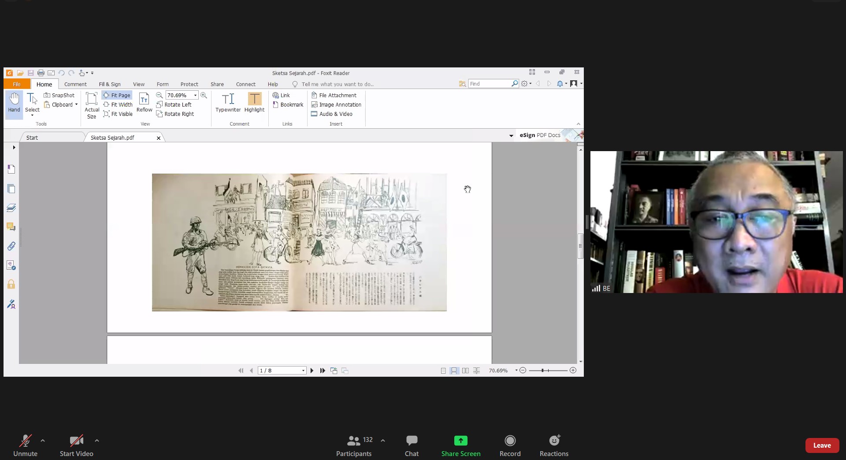Expand the zoom percentage dropdown
The height and width of the screenshot is (460, 846).
coord(195,95)
